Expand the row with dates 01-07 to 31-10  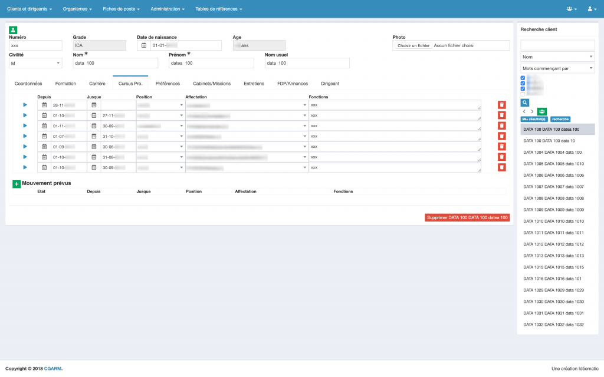click(x=25, y=136)
